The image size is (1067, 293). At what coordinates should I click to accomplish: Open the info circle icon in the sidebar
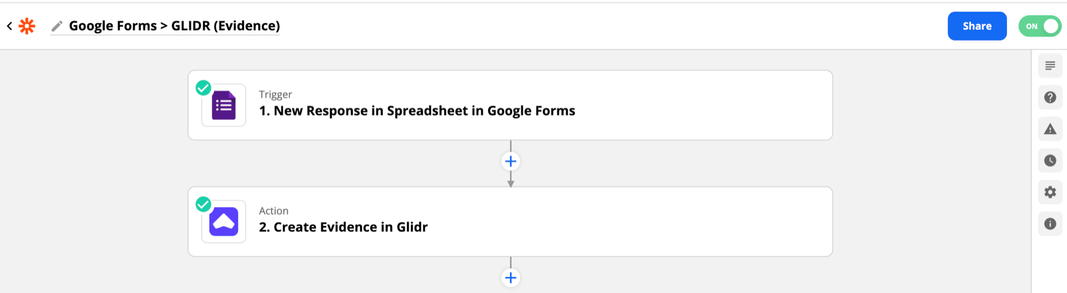(x=1050, y=224)
